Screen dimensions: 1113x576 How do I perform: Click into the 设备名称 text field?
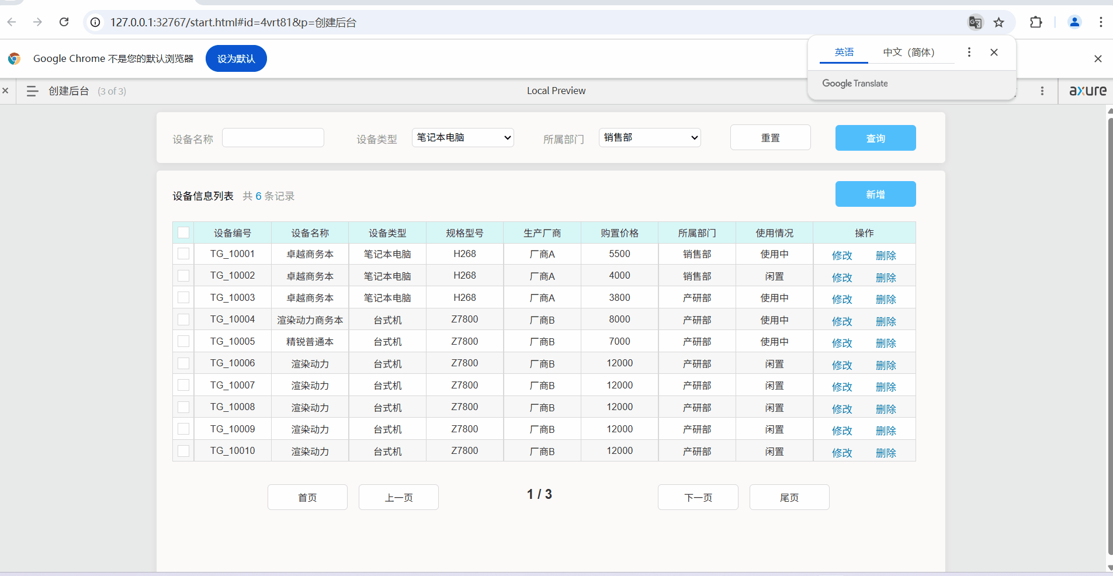coord(273,138)
